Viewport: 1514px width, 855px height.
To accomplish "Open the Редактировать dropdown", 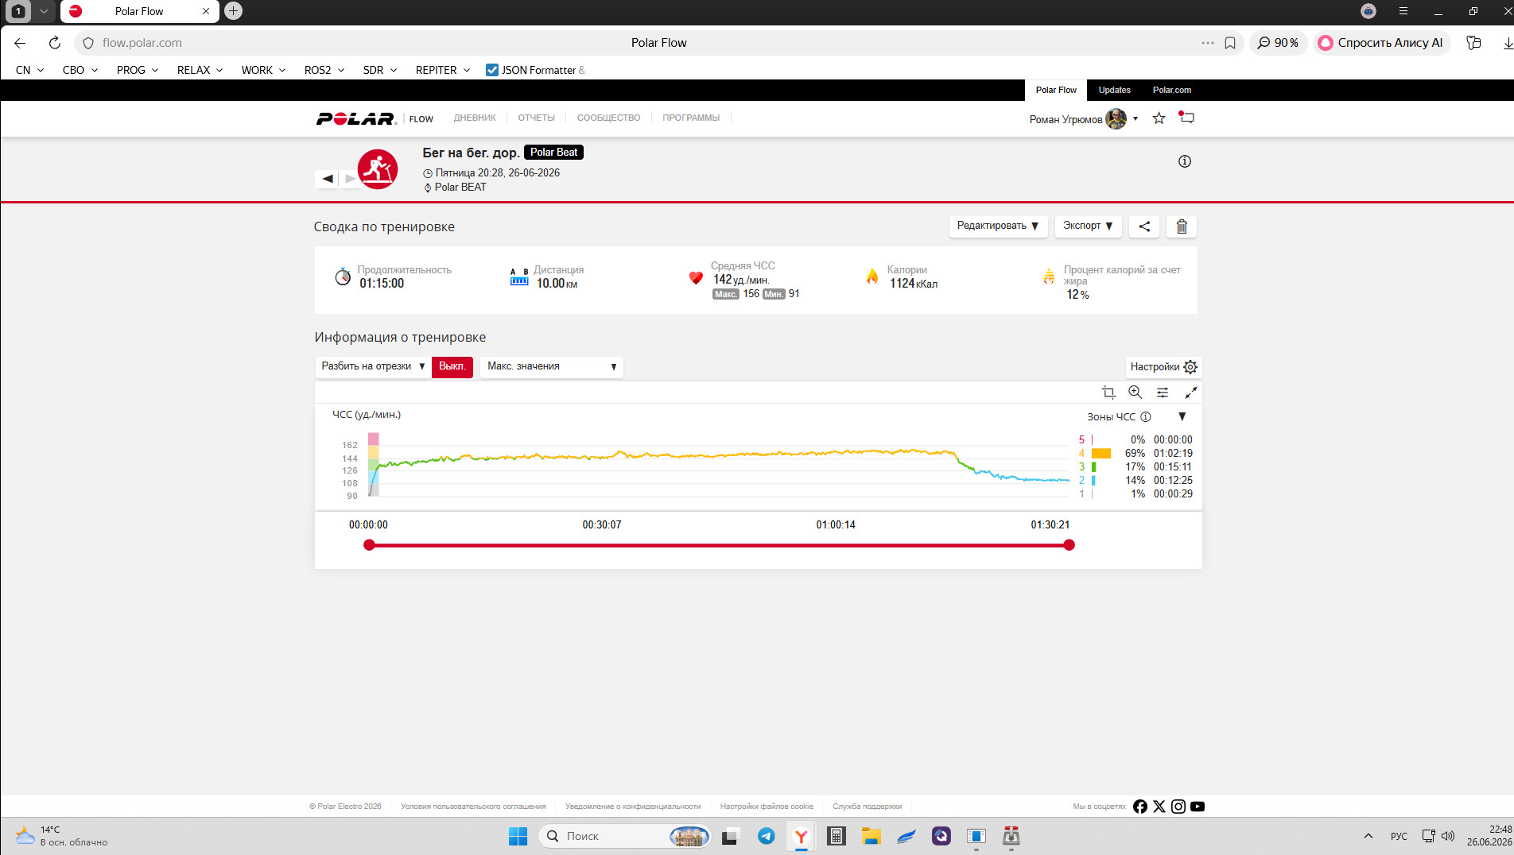I will click(998, 226).
